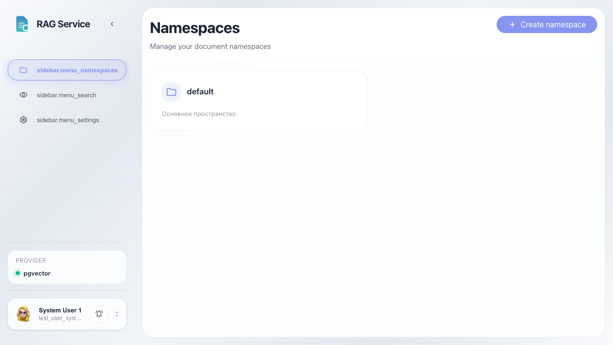Click the pgvector provider label
613x345 pixels.
pyautogui.click(x=37, y=273)
